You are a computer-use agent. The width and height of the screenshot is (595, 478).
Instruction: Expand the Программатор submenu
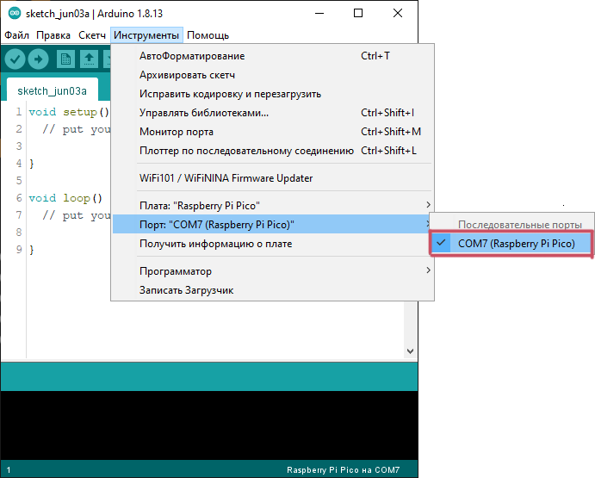[273, 271]
